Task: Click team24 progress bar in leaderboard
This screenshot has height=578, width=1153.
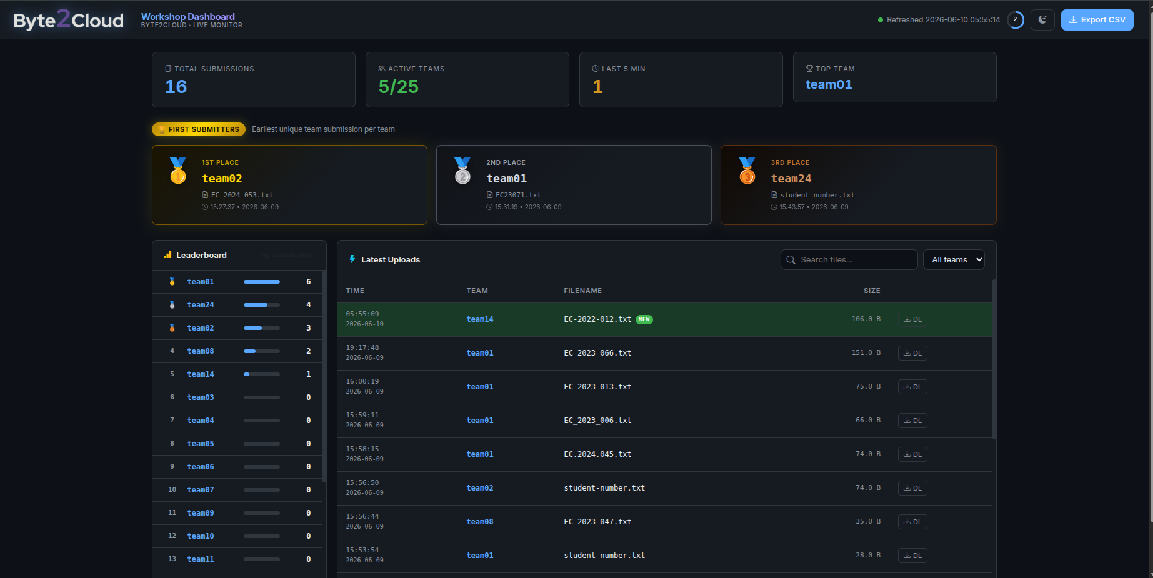Action: [x=262, y=305]
